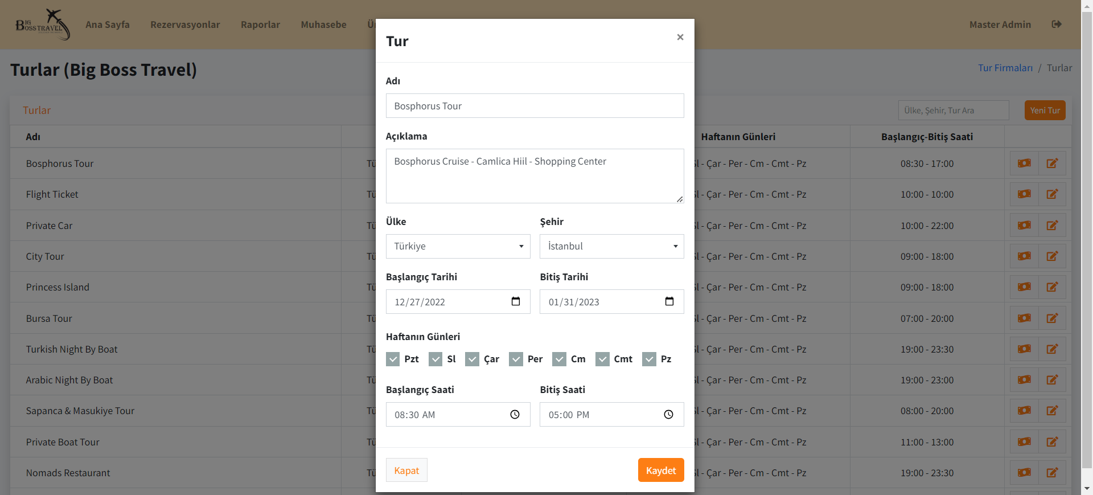Screen dimensions: 1093x495
Task: Open Rezervasyonlar menu
Action: pos(185,24)
